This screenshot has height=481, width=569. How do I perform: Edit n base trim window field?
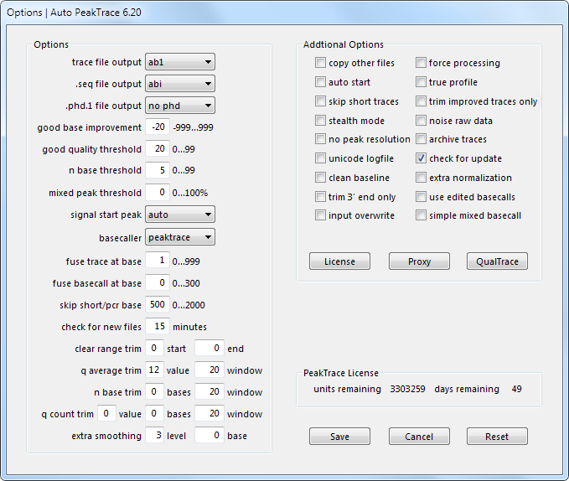coord(209,392)
